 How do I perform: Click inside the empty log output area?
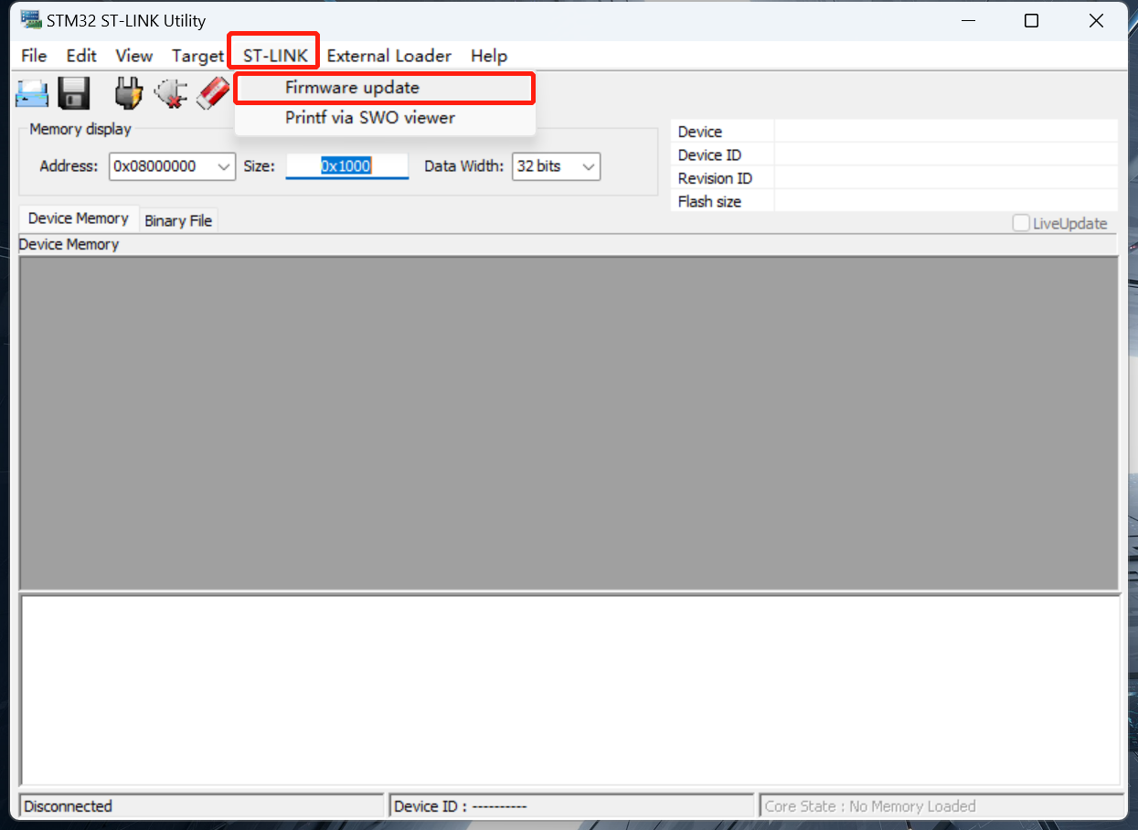coord(569,691)
